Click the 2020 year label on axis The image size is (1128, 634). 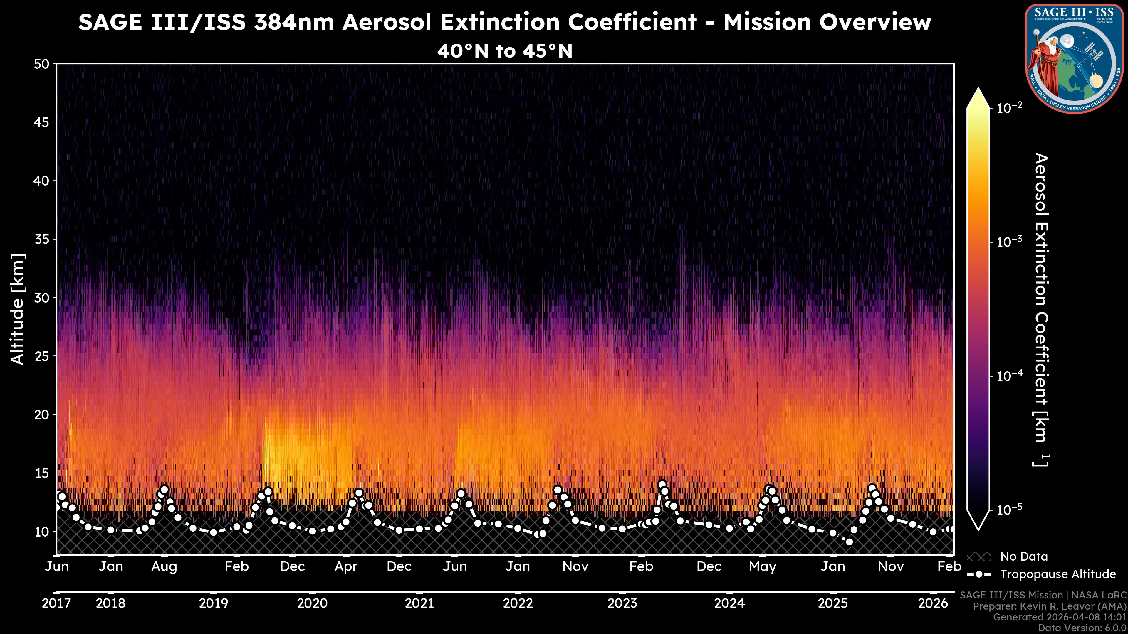coord(312,603)
